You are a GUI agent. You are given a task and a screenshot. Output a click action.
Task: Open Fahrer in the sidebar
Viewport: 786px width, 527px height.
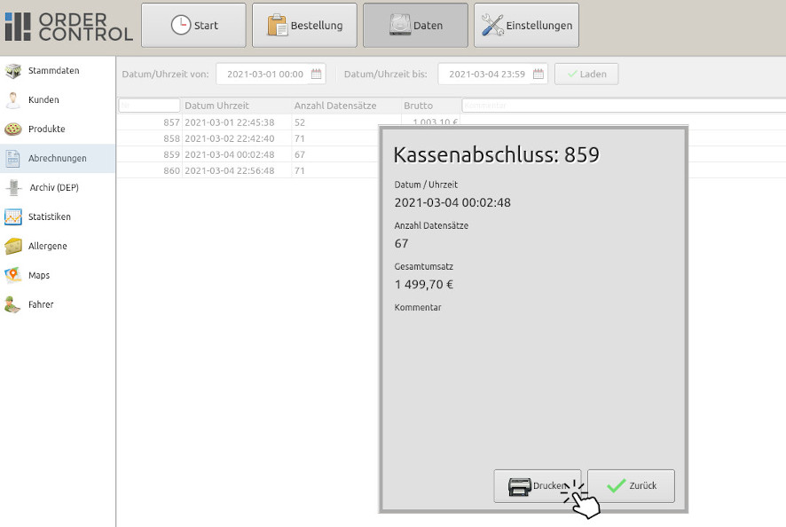pos(41,304)
